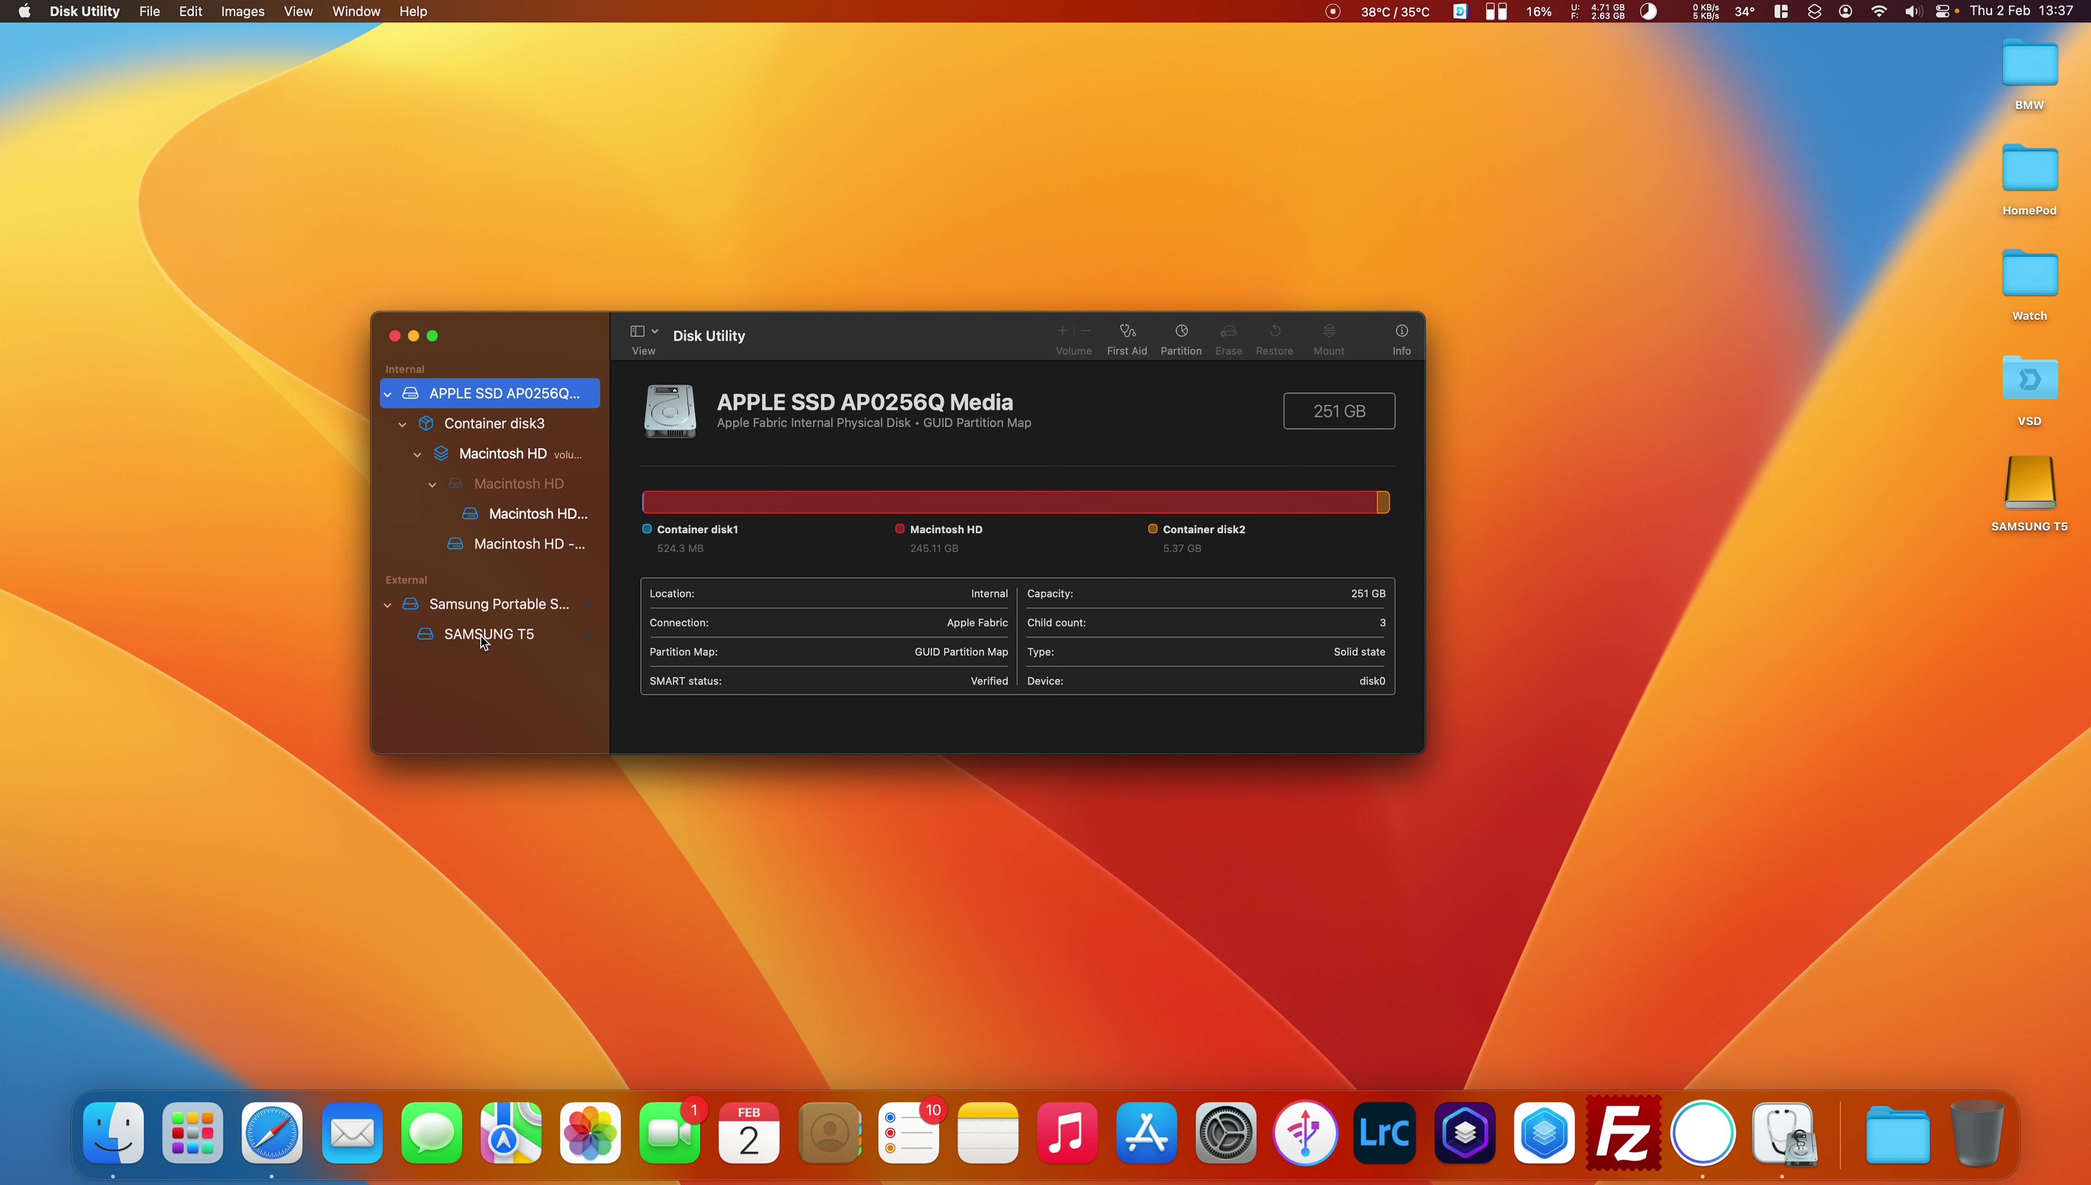Select the Macintosh HD - Data row
2091x1185 pixels.
point(491,543)
